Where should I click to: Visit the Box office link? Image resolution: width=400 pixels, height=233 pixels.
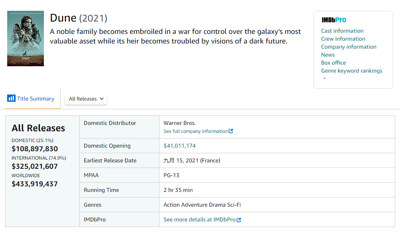click(x=333, y=63)
